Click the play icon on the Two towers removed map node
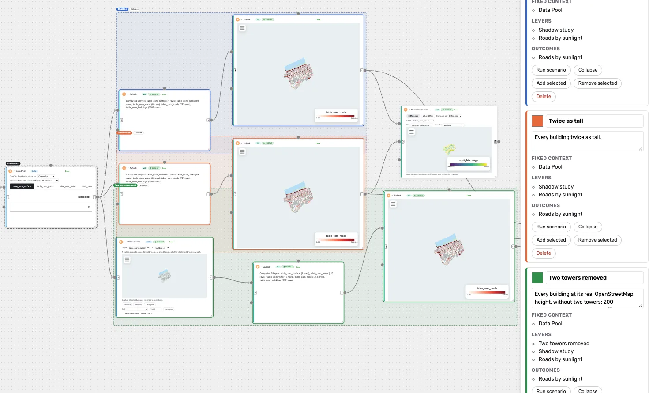Screen dimensions: 653x393 (389, 195)
